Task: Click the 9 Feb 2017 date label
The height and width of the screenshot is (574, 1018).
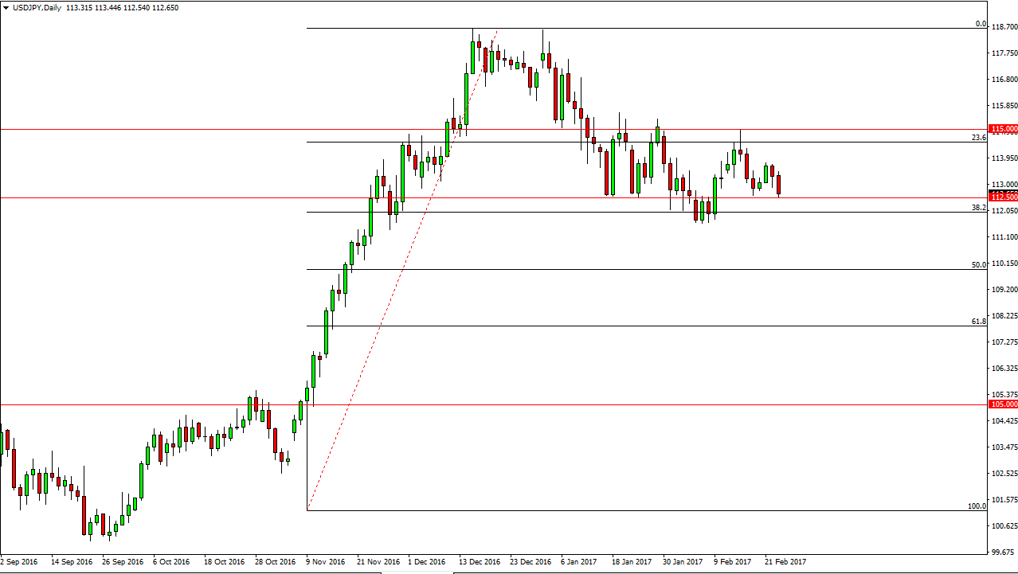Action: [733, 562]
